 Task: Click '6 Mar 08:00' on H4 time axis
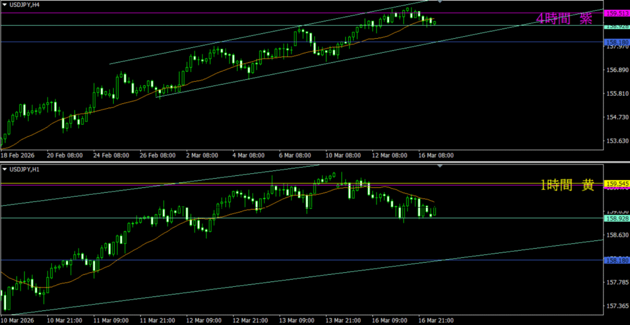(x=295, y=155)
